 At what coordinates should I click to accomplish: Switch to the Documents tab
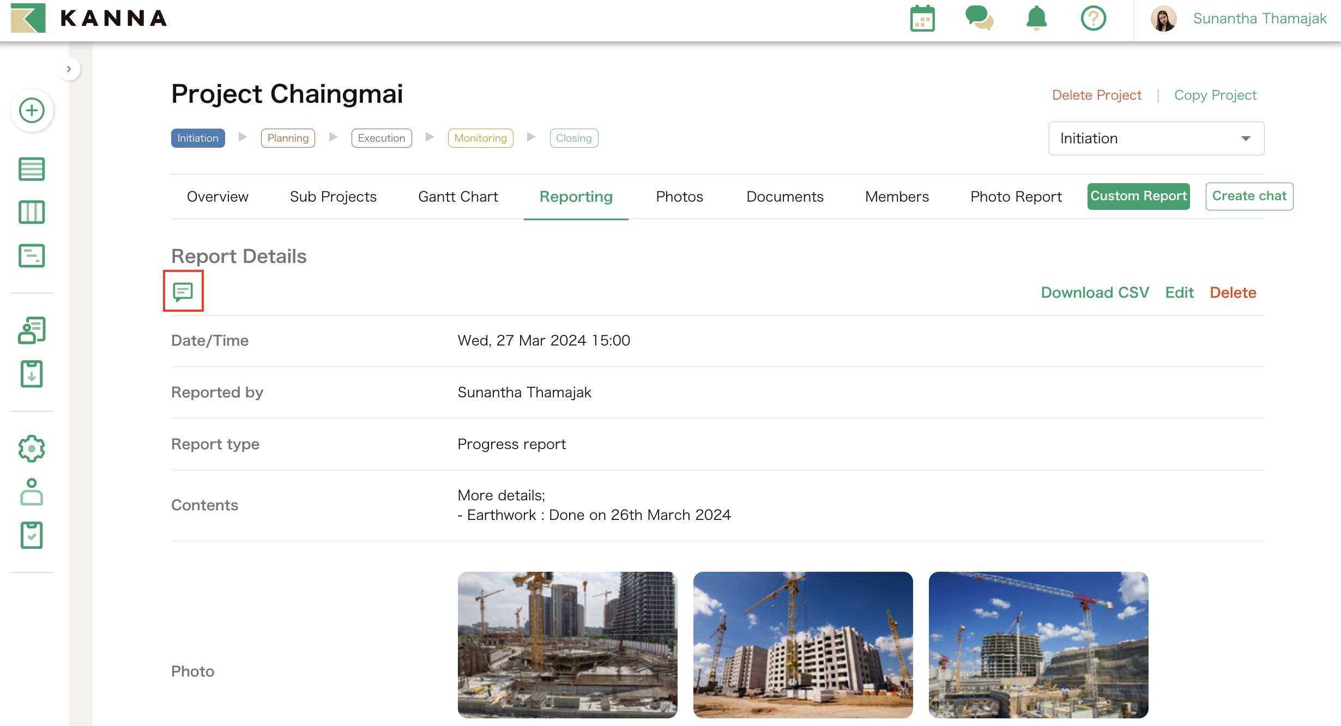(x=784, y=197)
